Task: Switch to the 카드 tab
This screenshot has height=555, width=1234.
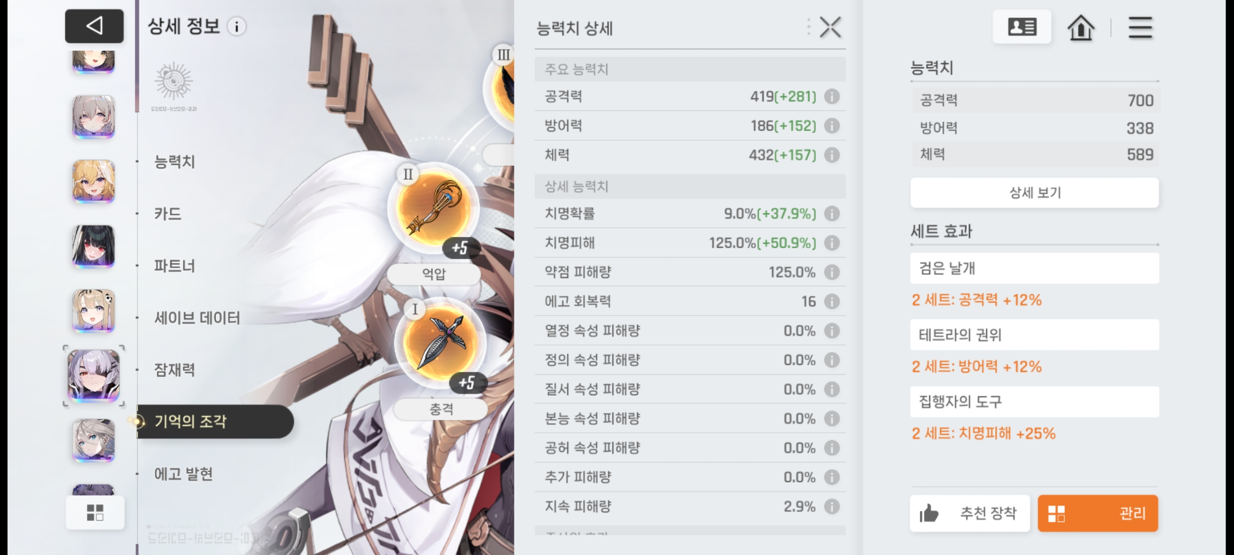Action: click(x=168, y=214)
